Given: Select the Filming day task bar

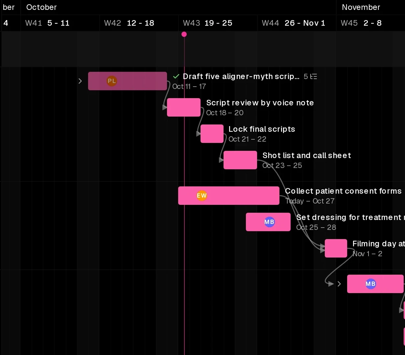Looking at the screenshot, I should tap(336, 248).
